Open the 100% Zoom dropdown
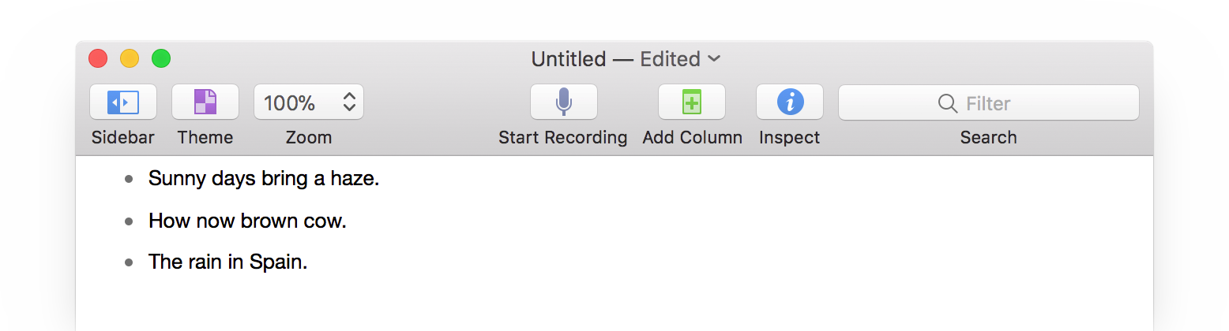The width and height of the screenshot is (1229, 331). [x=291, y=102]
